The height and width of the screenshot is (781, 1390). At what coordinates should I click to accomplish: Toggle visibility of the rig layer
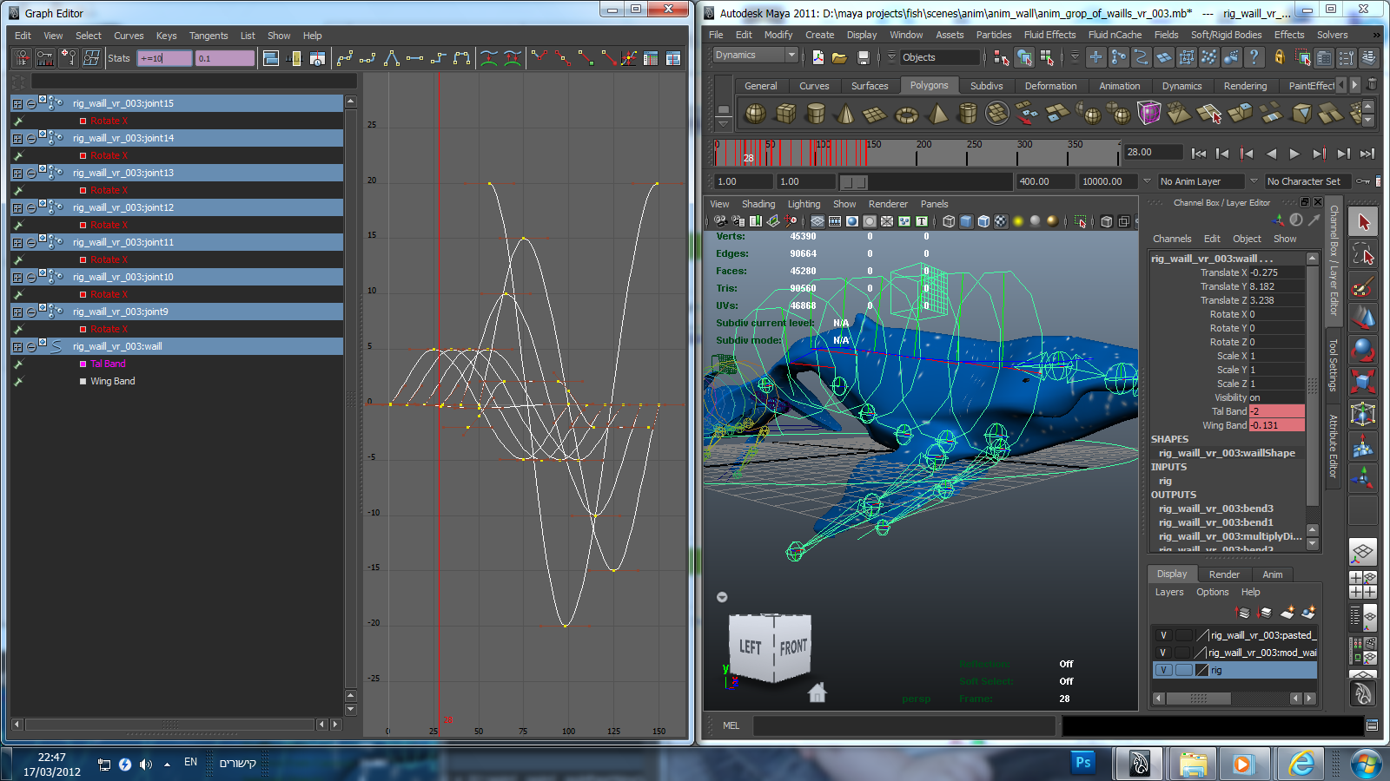[1163, 670]
